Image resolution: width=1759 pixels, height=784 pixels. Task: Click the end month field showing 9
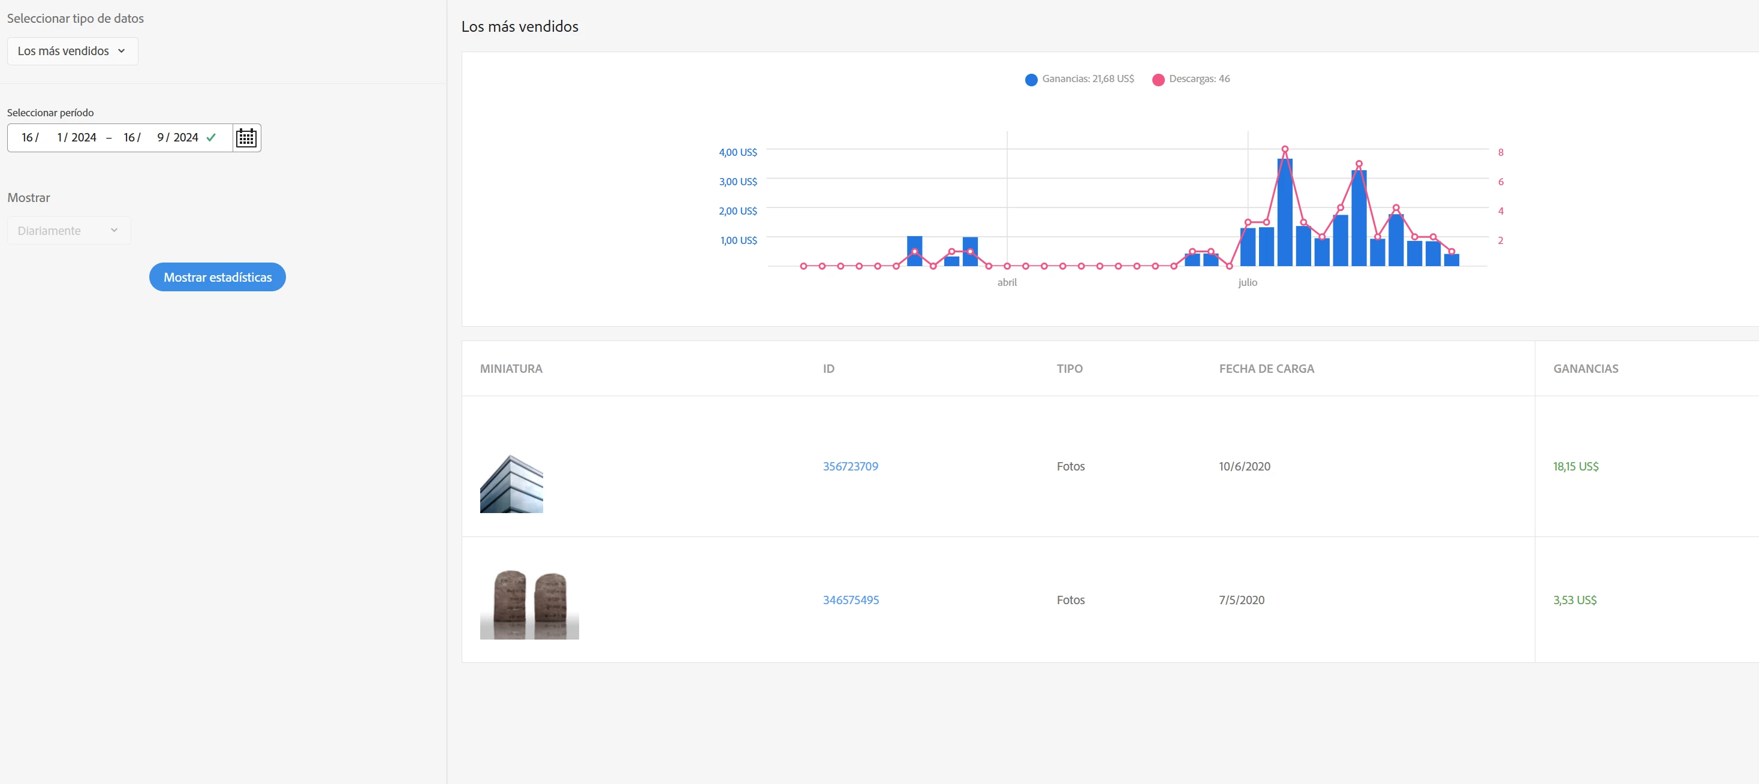pos(160,137)
